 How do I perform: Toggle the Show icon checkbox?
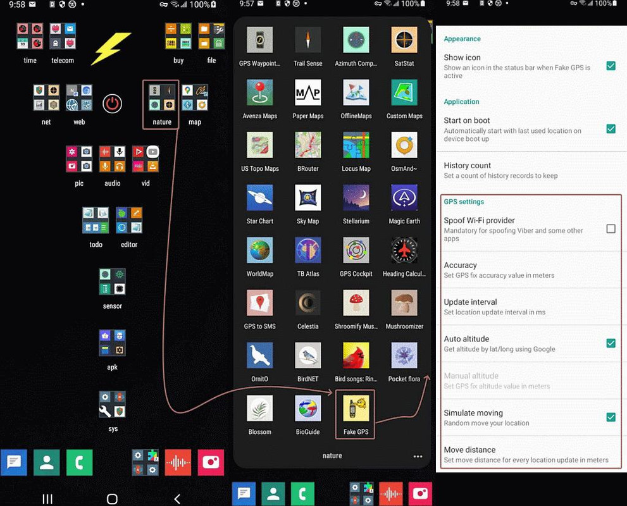[x=611, y=66]
